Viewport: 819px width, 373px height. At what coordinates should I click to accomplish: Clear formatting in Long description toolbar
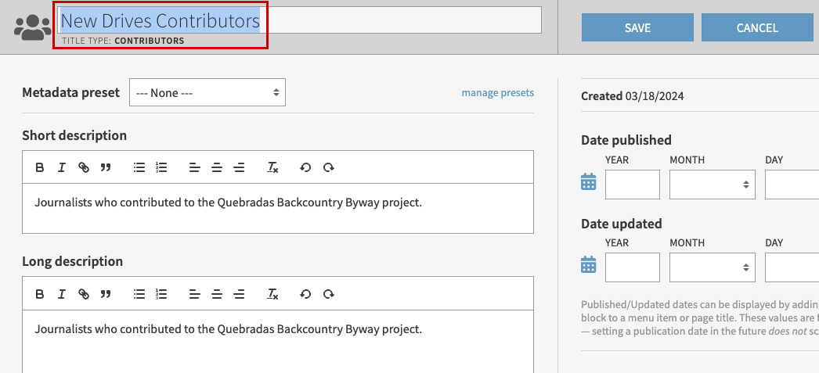point(272,294)
